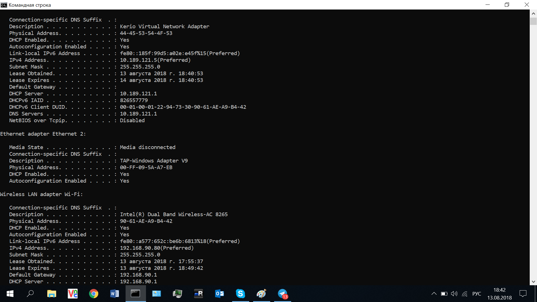Click Wi-Fi lease obtained time 17:55:37

(x=191, y=261)
